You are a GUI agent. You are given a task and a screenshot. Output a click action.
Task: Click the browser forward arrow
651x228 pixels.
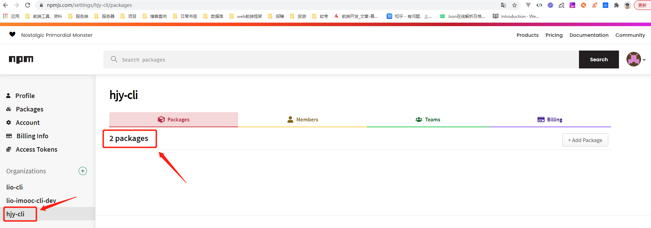pos(17,5)
